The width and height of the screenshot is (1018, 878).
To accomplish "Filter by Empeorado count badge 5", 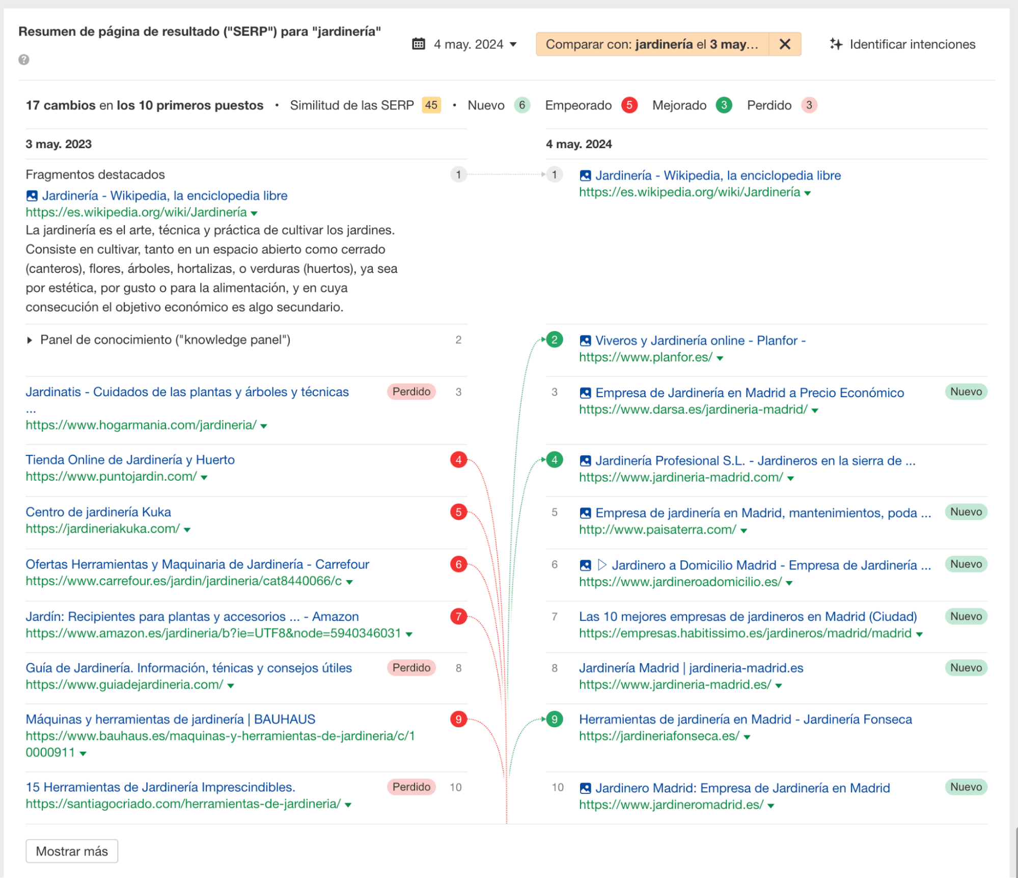I will [x=629, y=105].
